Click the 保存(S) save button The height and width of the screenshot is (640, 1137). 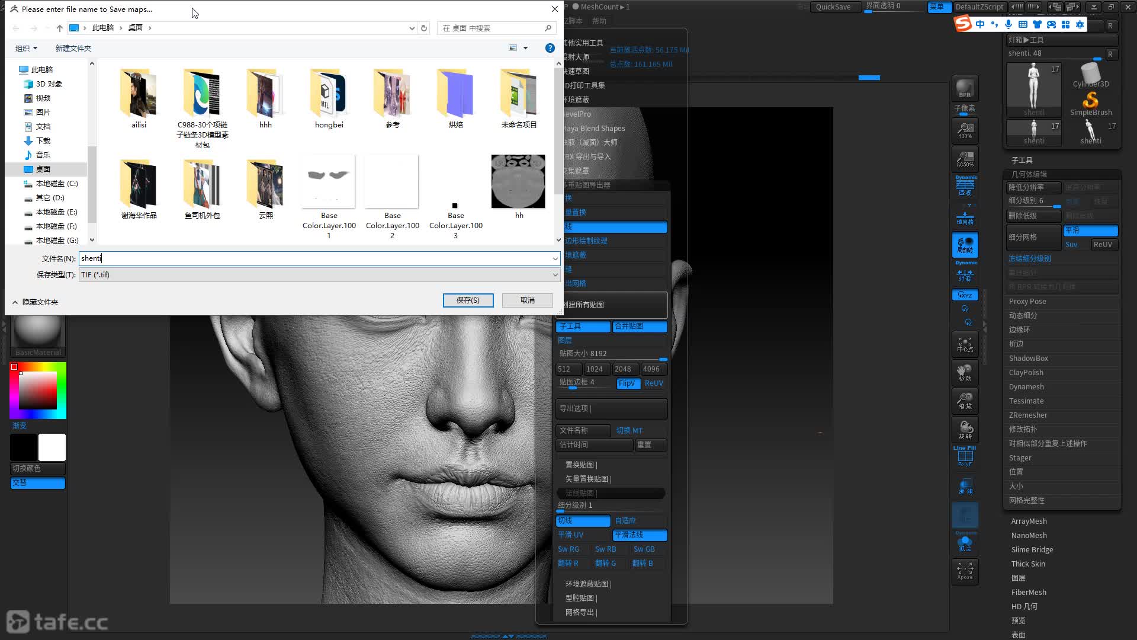coord(468,300)
